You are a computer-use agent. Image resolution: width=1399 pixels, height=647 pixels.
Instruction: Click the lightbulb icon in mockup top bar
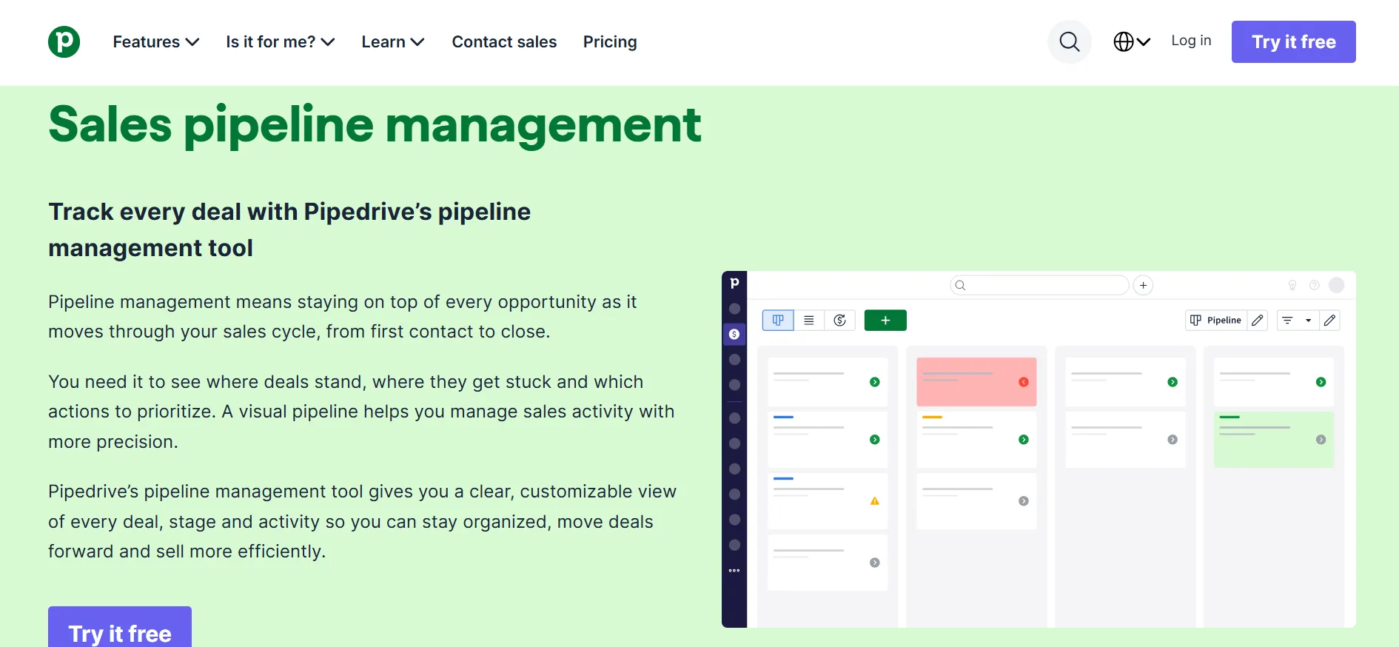[x=1292, y=285]
